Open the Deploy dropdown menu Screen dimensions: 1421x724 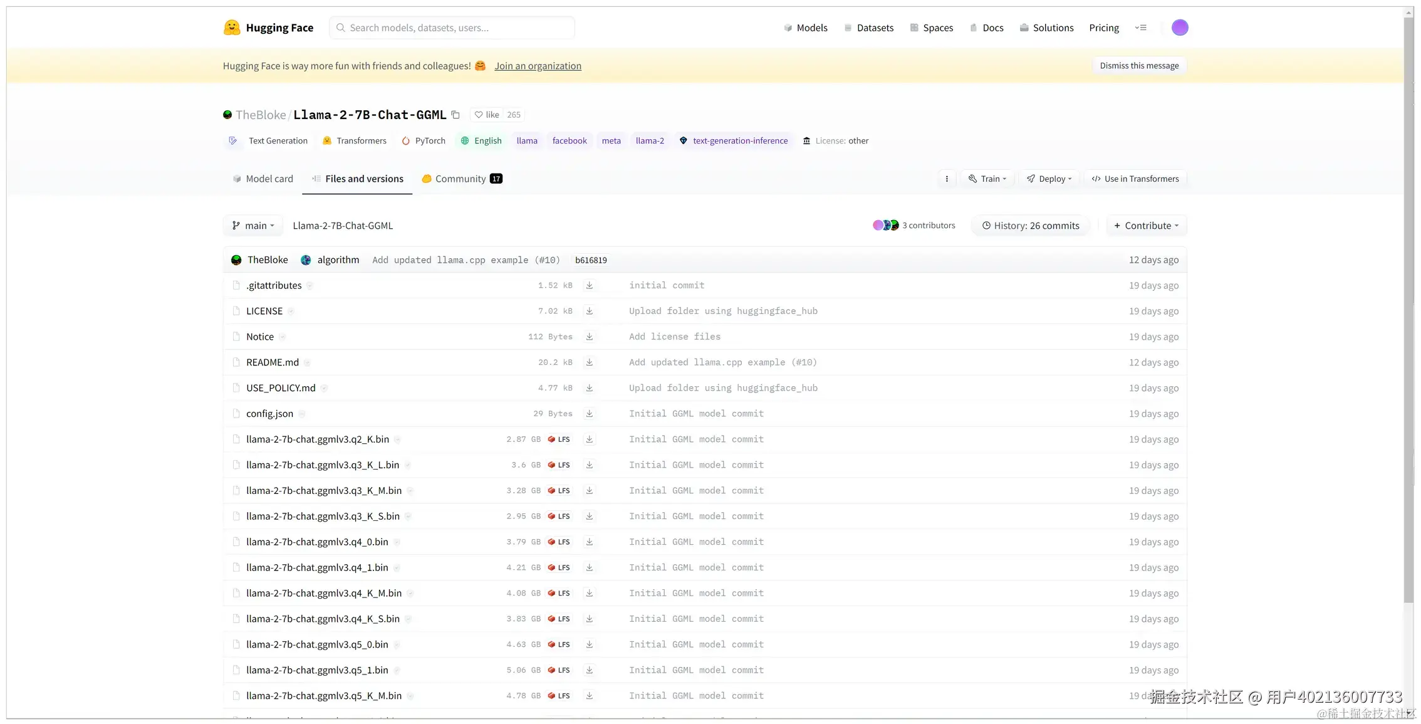(x=1049, y=179)
